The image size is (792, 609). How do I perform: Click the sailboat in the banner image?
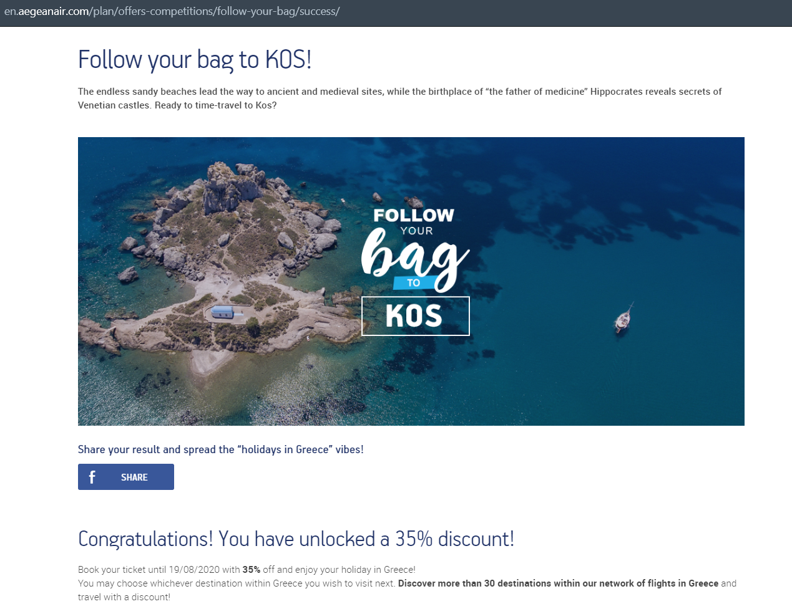pos(623,318)
